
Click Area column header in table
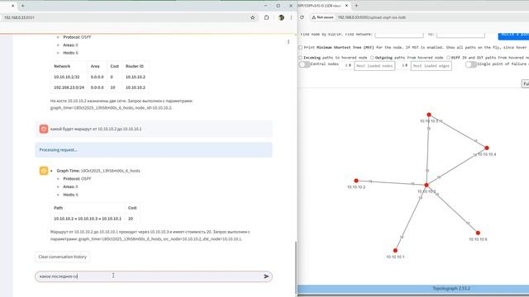coord(95,66)
